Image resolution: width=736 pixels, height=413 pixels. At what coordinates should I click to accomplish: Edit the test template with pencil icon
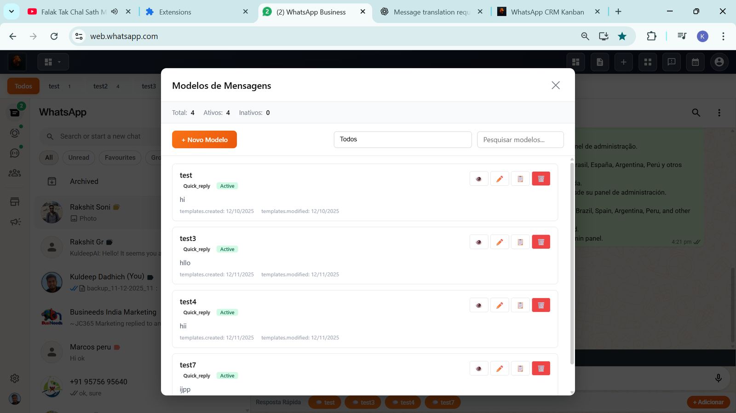(500, 179)
